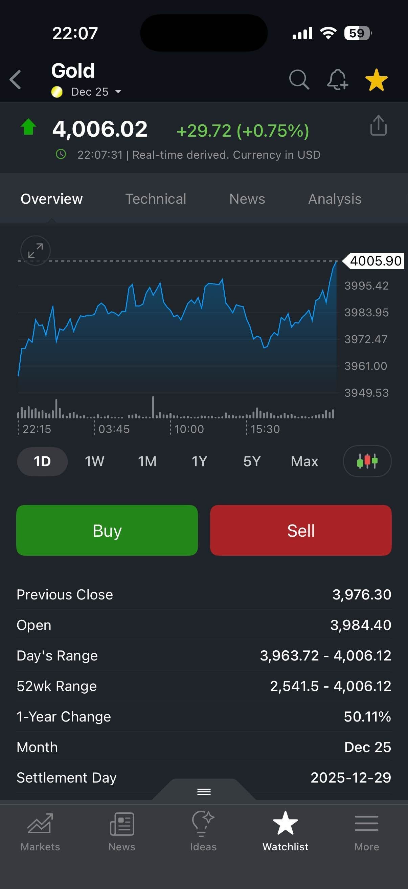408x889 pixels.
Task: Tap the share icon beside the price
Action: (378, 125)
